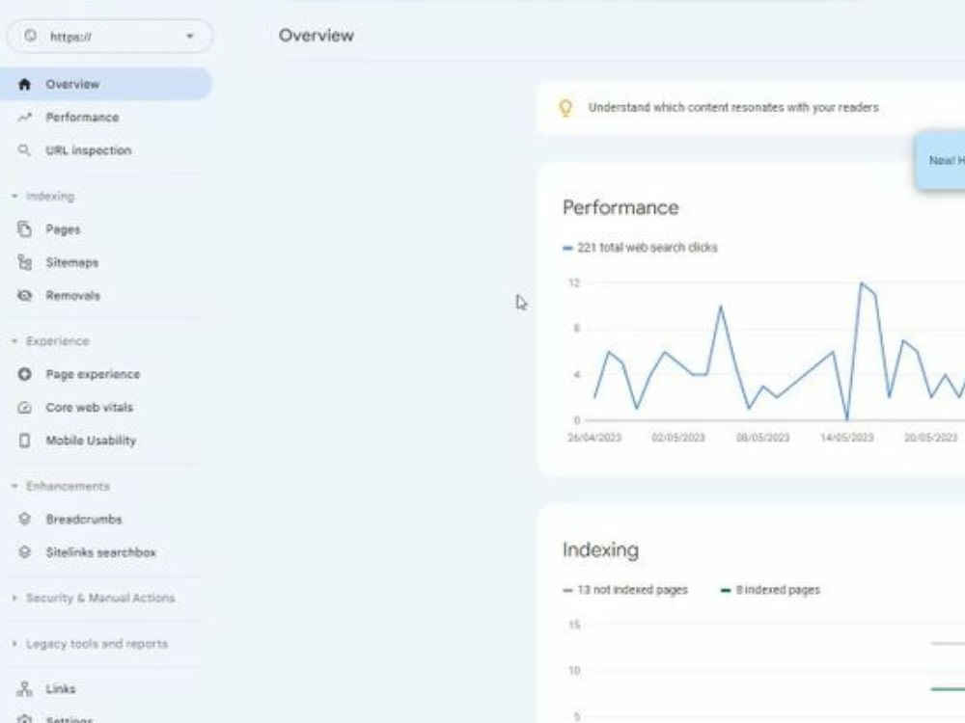Toggle 13 not indexed pages legend
The image size is (965, 723).
[625, 590]
